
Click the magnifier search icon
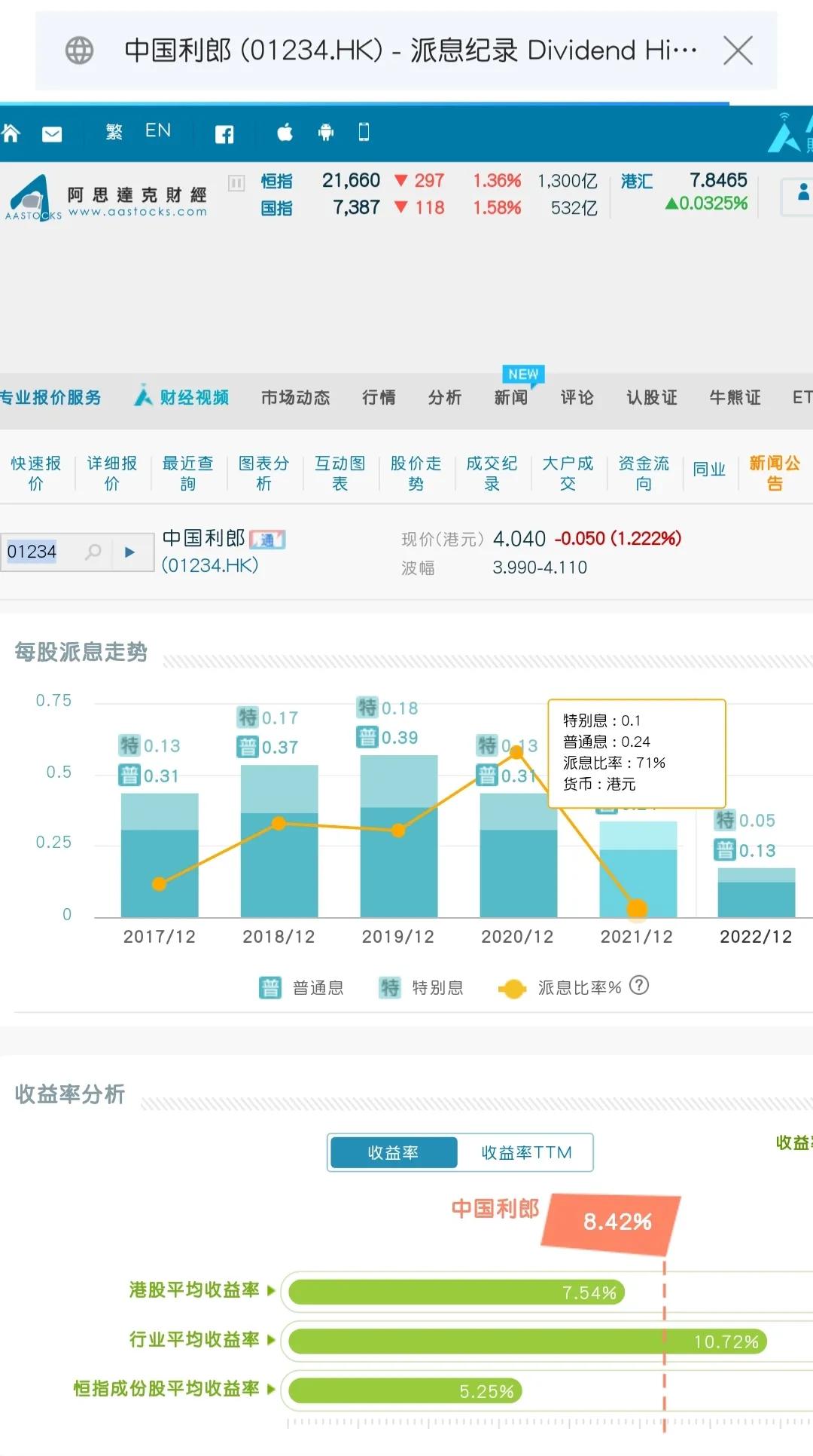click(x=93, y=552)
